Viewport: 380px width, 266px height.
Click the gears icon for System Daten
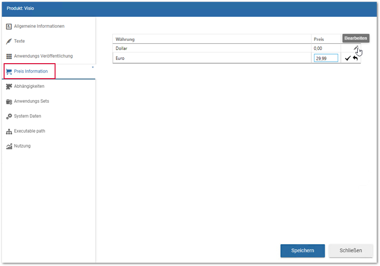tap(9, 116)
